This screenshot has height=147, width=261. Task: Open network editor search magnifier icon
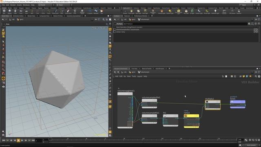coord(256,76)
